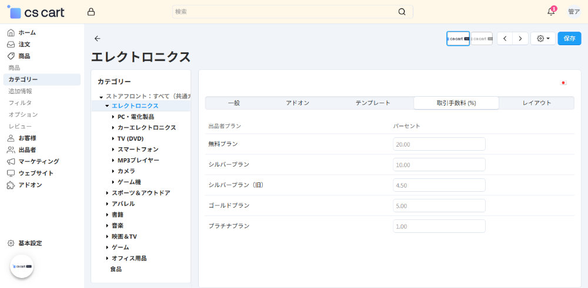Go to next category with chevron
This screenshot has width=588, height=288.
point(520,39)
